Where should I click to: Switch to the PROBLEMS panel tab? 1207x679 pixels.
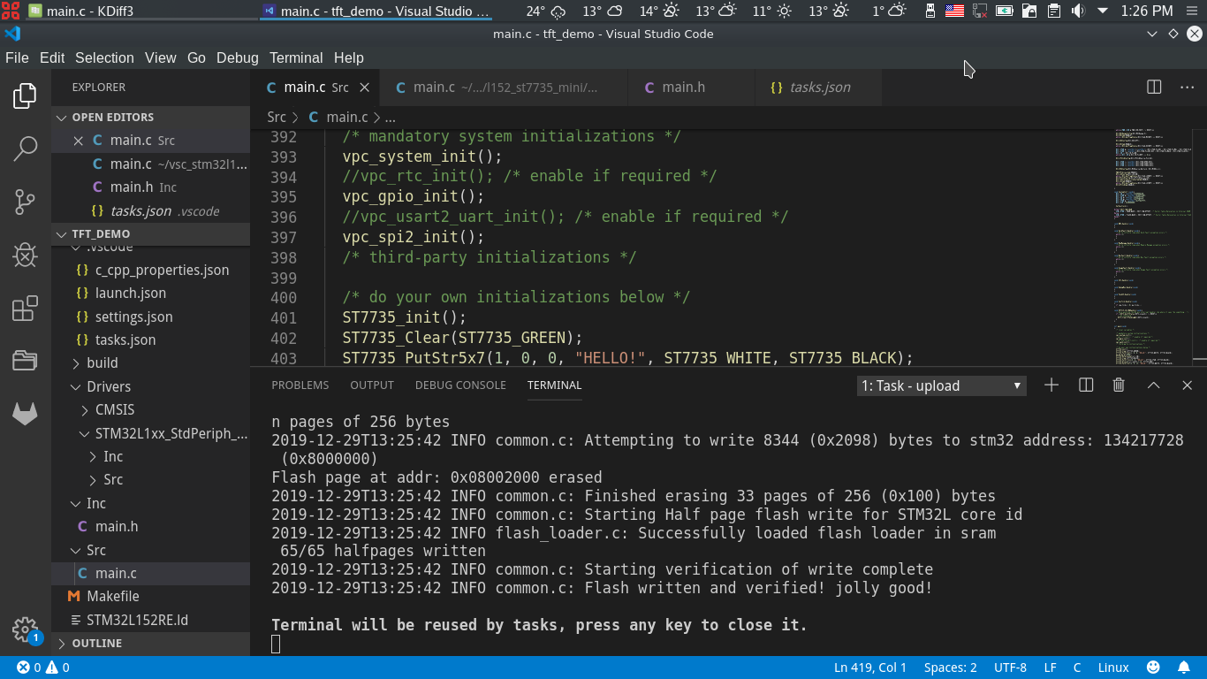300,385
